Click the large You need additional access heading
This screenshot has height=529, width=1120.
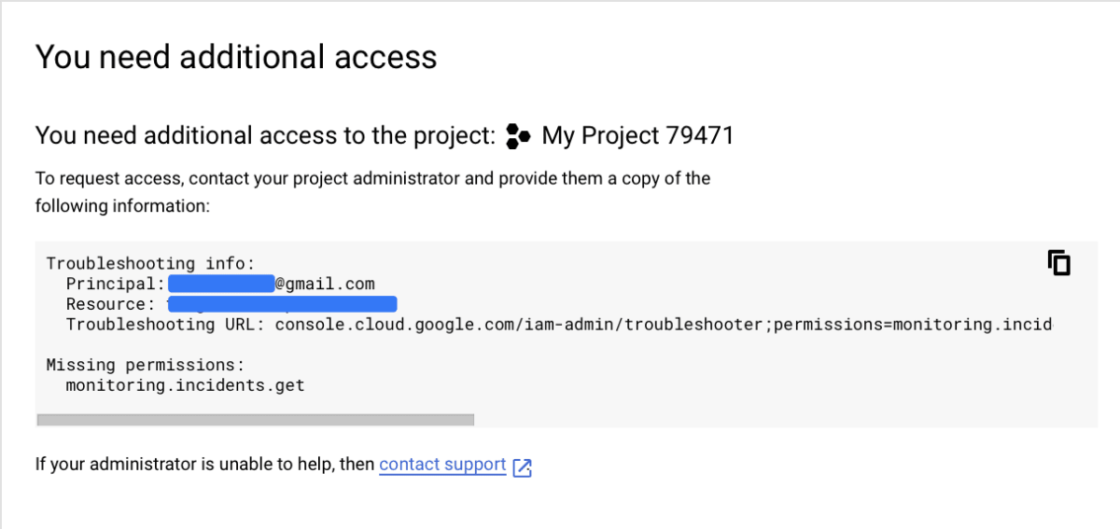pyautogui.click(x=236, y=58)
